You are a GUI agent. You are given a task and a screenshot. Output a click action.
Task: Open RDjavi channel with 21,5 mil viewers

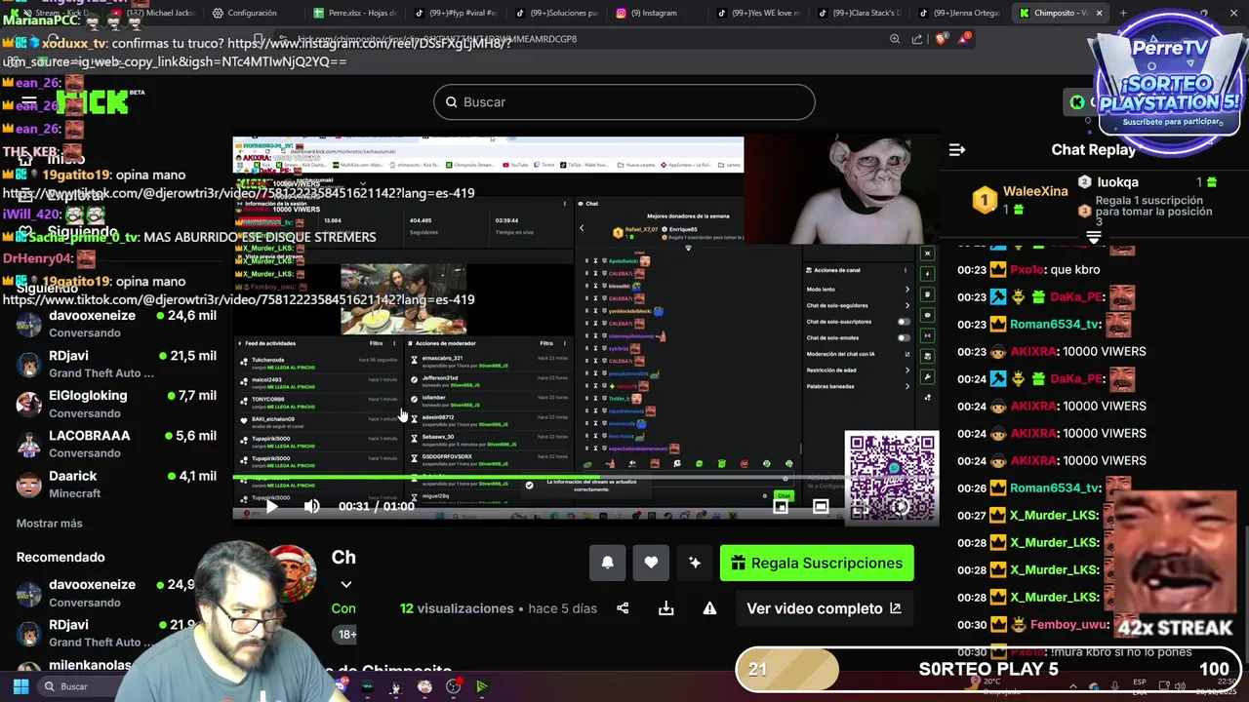coord(115,364)
